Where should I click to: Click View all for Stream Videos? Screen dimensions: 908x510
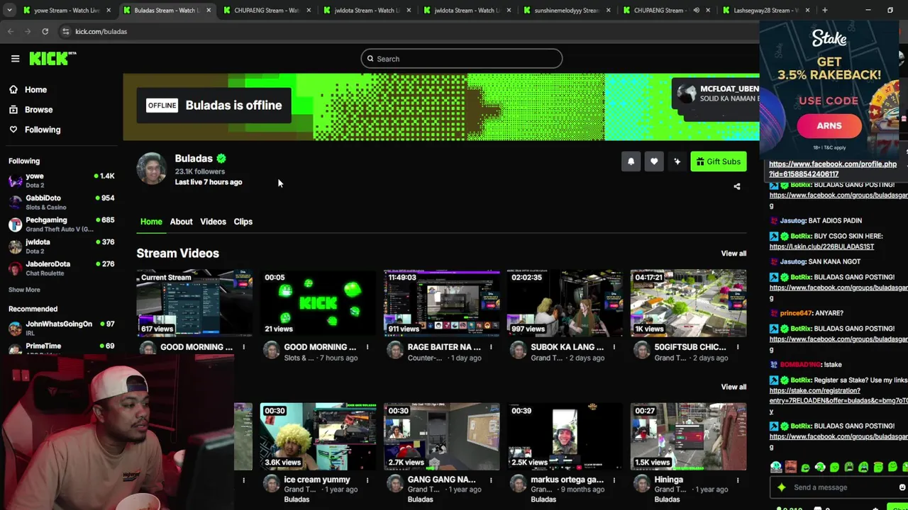coord(733,254)
